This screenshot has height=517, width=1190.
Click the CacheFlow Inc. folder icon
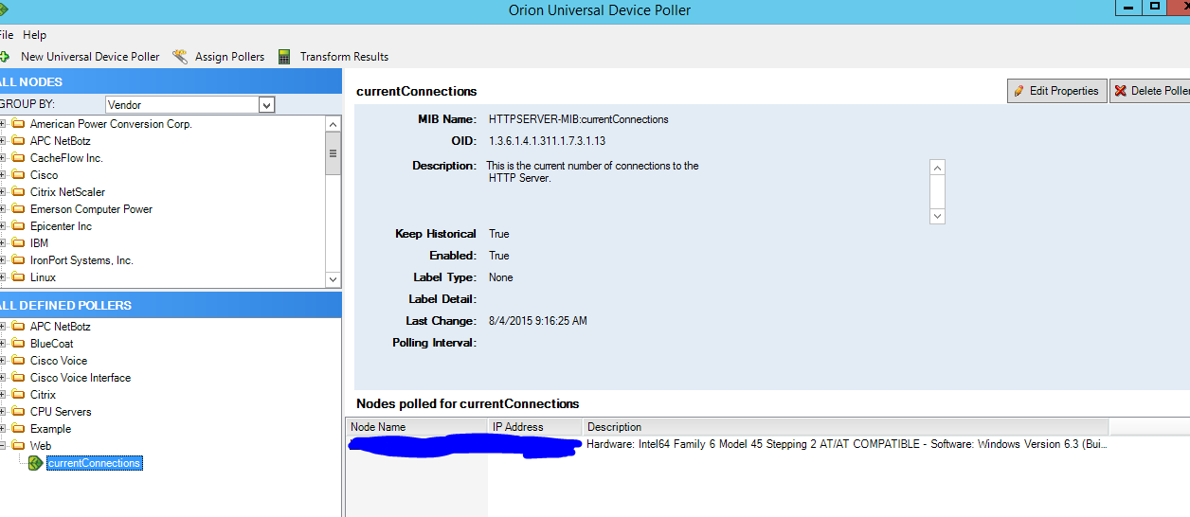(x=18, y=158)
